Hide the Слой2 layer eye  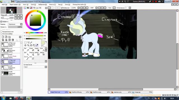pyautogui.click(x=2, y=49)
